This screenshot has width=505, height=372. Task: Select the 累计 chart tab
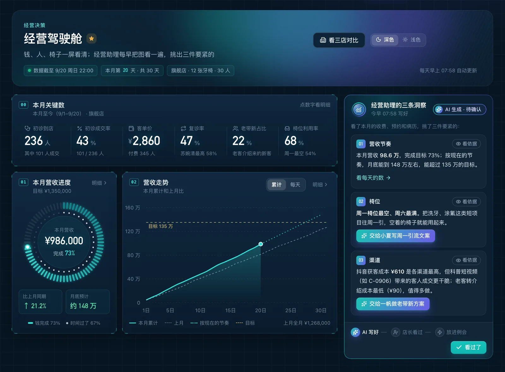[276, 185]
